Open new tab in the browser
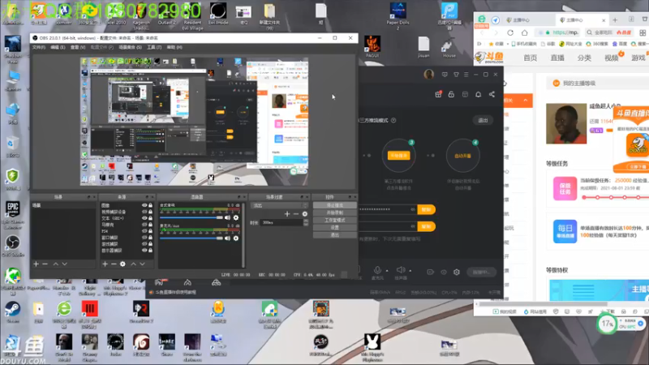 click(x=615, y=19)
